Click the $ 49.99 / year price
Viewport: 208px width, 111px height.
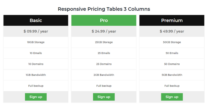pyautogui.click(x=172, y=31)
